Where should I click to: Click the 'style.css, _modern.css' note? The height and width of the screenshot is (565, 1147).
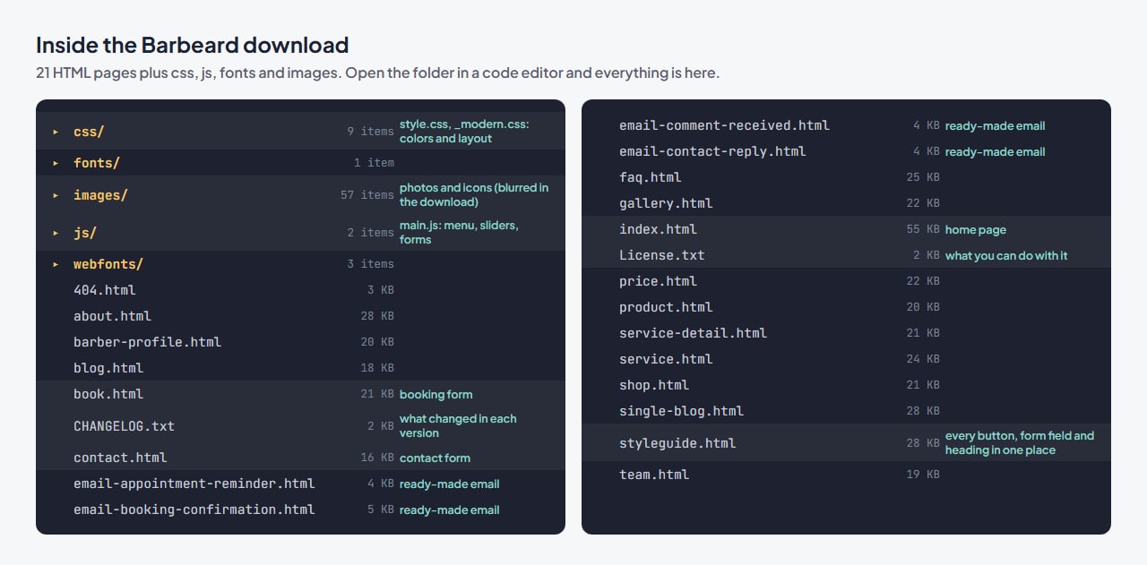click(464, 132)
